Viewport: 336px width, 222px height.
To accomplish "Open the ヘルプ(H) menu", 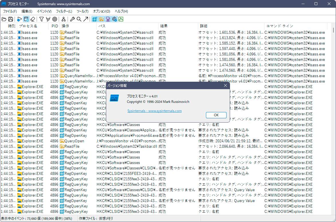I will [x=121, y=11].
